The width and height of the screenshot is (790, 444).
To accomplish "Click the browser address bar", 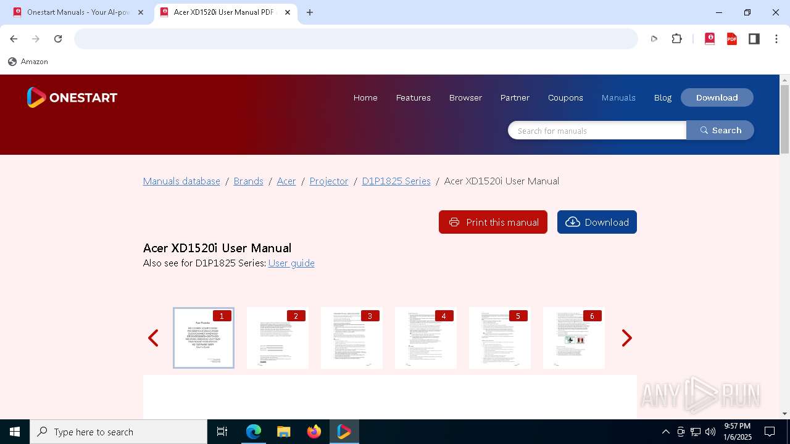I will [356, 39].
